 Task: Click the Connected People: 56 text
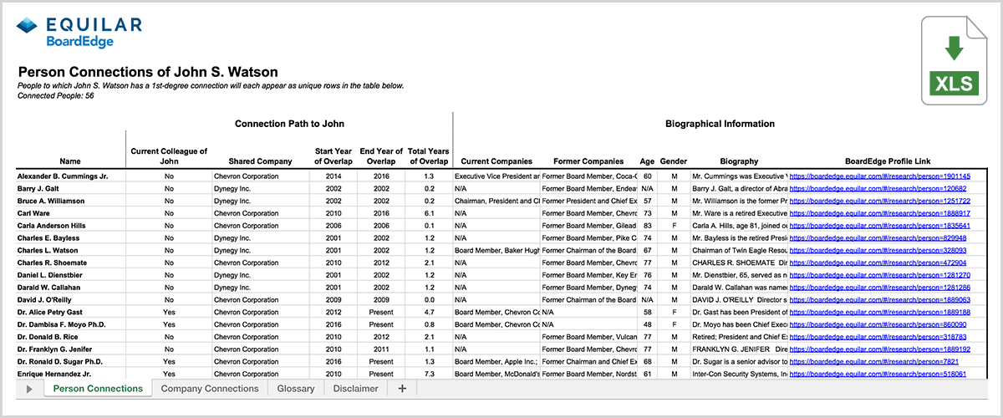click(x=55, y=95)
